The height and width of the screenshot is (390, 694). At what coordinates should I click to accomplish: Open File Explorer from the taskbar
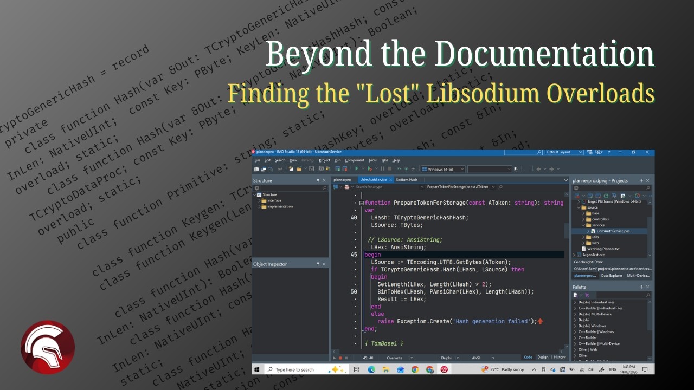[385, 369]
